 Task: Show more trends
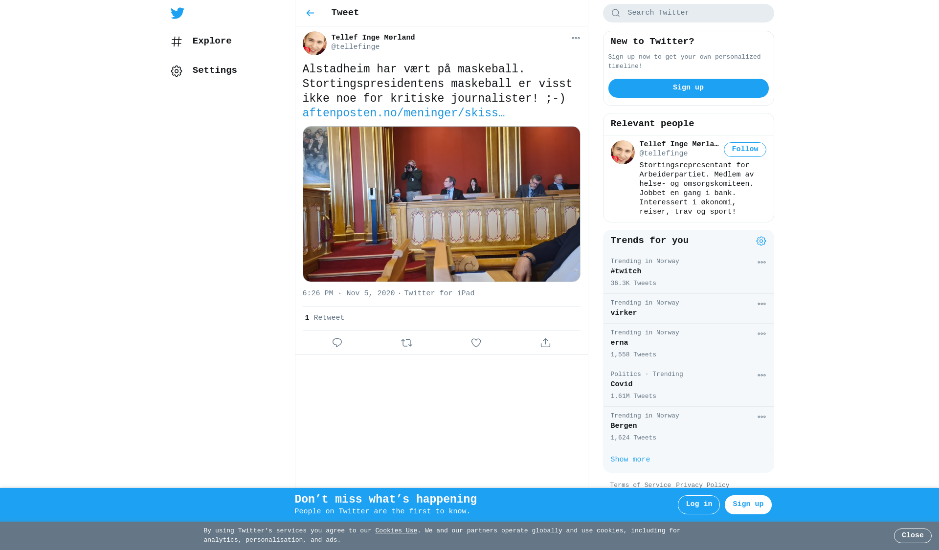pos(630,460)
